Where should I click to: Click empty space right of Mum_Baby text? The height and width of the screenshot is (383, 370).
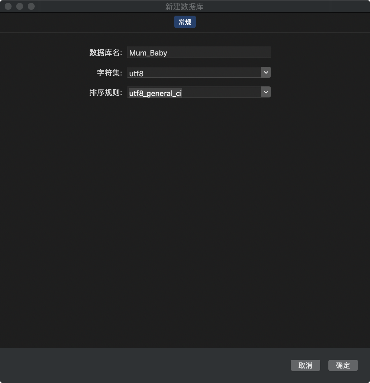tap(220, 53)
